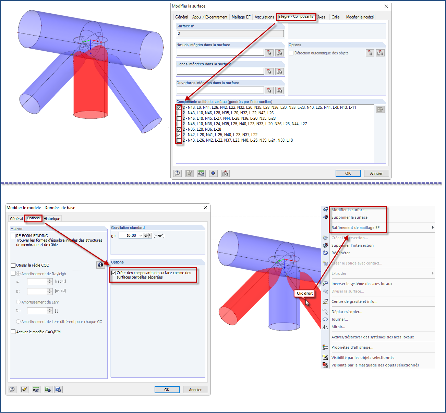The height and width of the screenshot is (413, 446).
Task: Open units and decimal places settings
Action: point(201,173)
